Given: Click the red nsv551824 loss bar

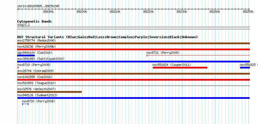Looking at the screenshot, I should [x=180, y=68].
